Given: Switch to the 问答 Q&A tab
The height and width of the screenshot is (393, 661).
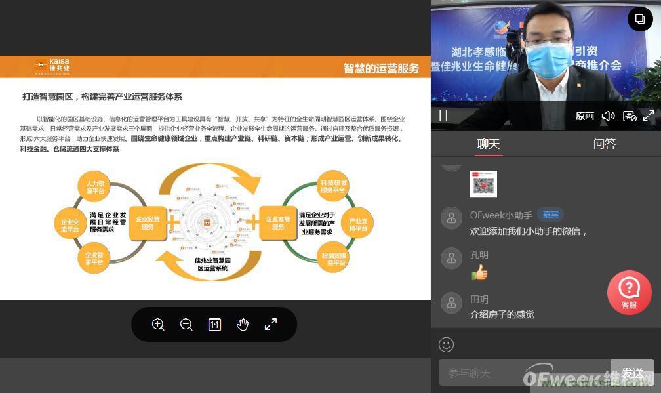Looking at the screenshot, I should pos(604,144).
